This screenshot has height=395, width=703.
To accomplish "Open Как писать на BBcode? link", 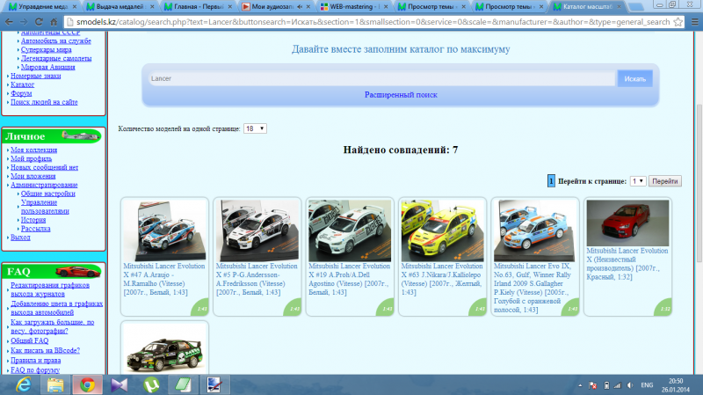I will tap(45, 350).
